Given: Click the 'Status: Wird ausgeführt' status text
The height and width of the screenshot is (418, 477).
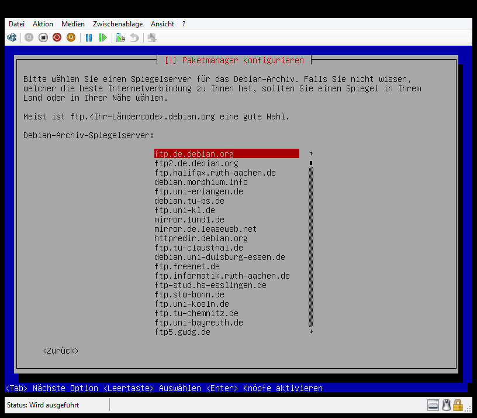Looking at the screenshot, I should point(43,405).
